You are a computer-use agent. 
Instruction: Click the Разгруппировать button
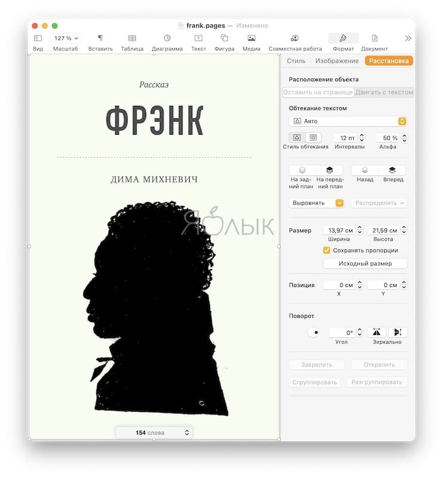(x=377, y=382)
